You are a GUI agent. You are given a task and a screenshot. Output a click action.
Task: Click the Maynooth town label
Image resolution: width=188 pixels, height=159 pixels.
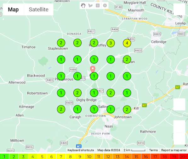point(136,10)
